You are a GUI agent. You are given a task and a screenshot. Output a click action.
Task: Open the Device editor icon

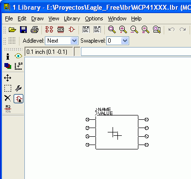[49, 30]
